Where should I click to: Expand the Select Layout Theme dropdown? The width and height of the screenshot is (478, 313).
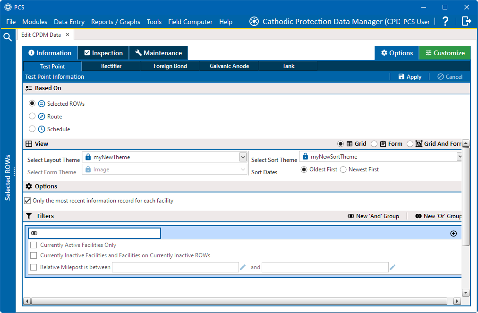(x=243, y=157)
